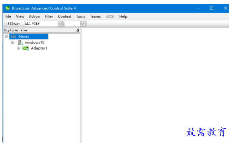Image resolution: width=229 pixels, height=143 pixels.
Task: Click the Filter: toolbar label
Action: coord(14,24)
